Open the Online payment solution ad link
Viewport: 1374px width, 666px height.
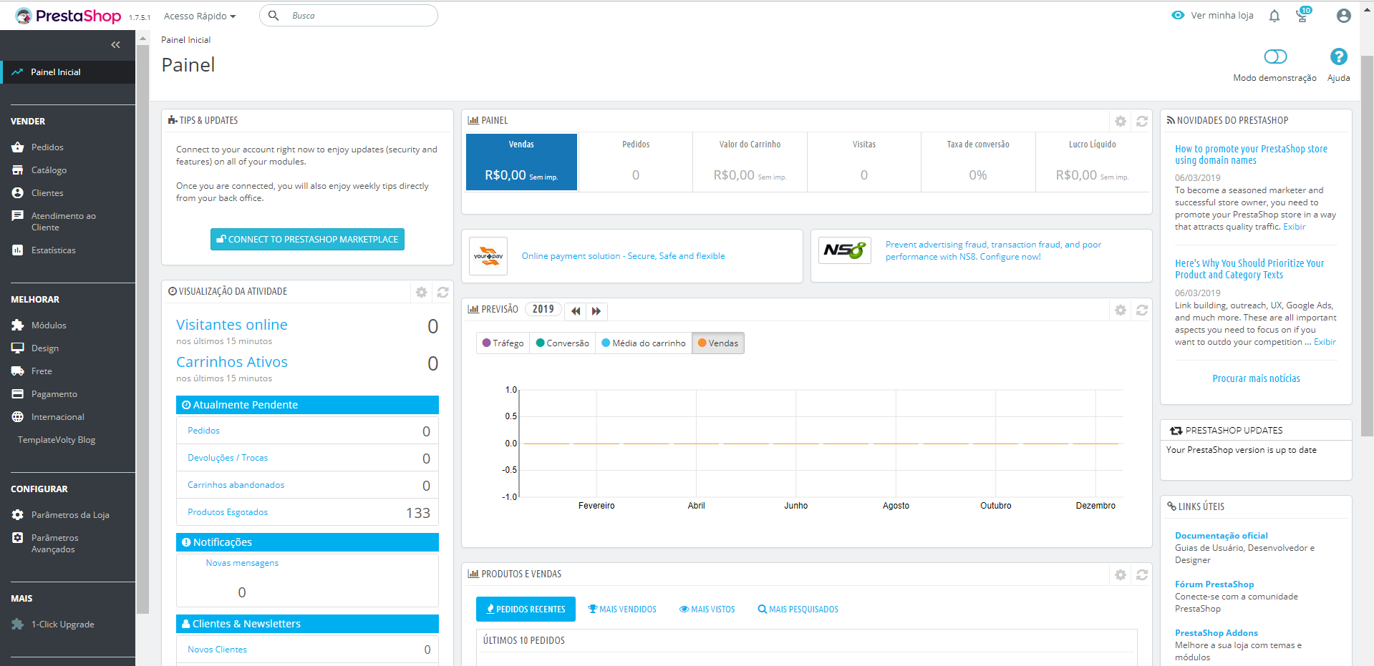tap(623, 256)
